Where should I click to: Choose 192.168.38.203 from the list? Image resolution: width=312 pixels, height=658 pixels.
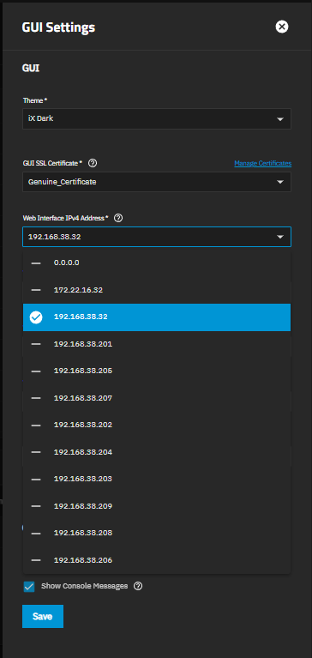156,479
